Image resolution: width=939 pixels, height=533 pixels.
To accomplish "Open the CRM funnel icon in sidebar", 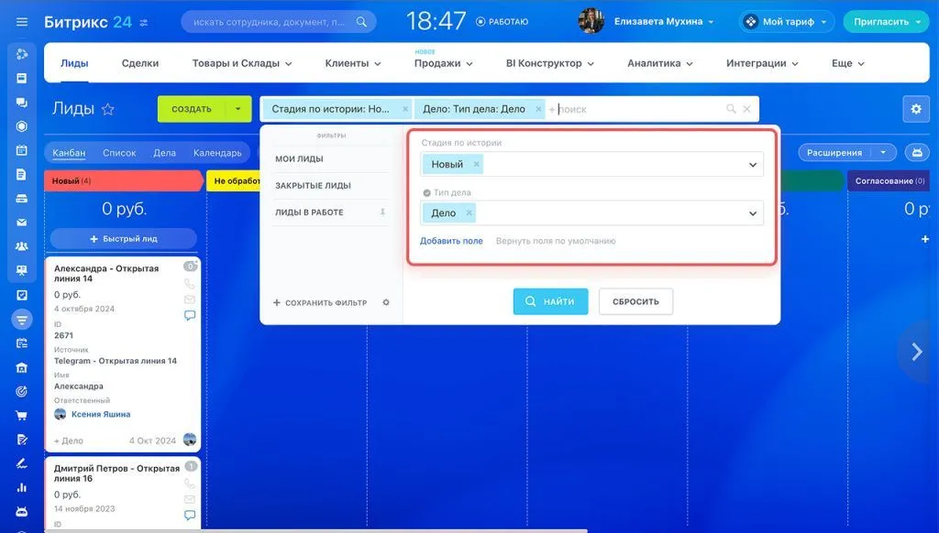I will tap(22, 320).
